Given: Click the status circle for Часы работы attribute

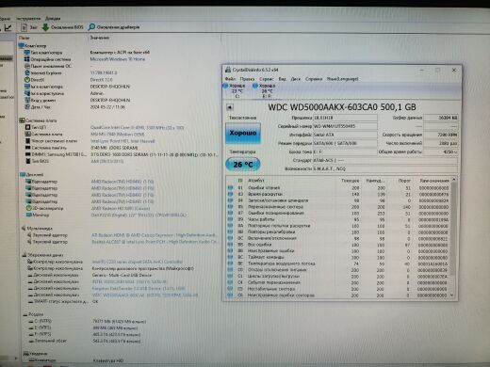Looking at the screenshot, I should pyautogui.click(x=230, y=219).
